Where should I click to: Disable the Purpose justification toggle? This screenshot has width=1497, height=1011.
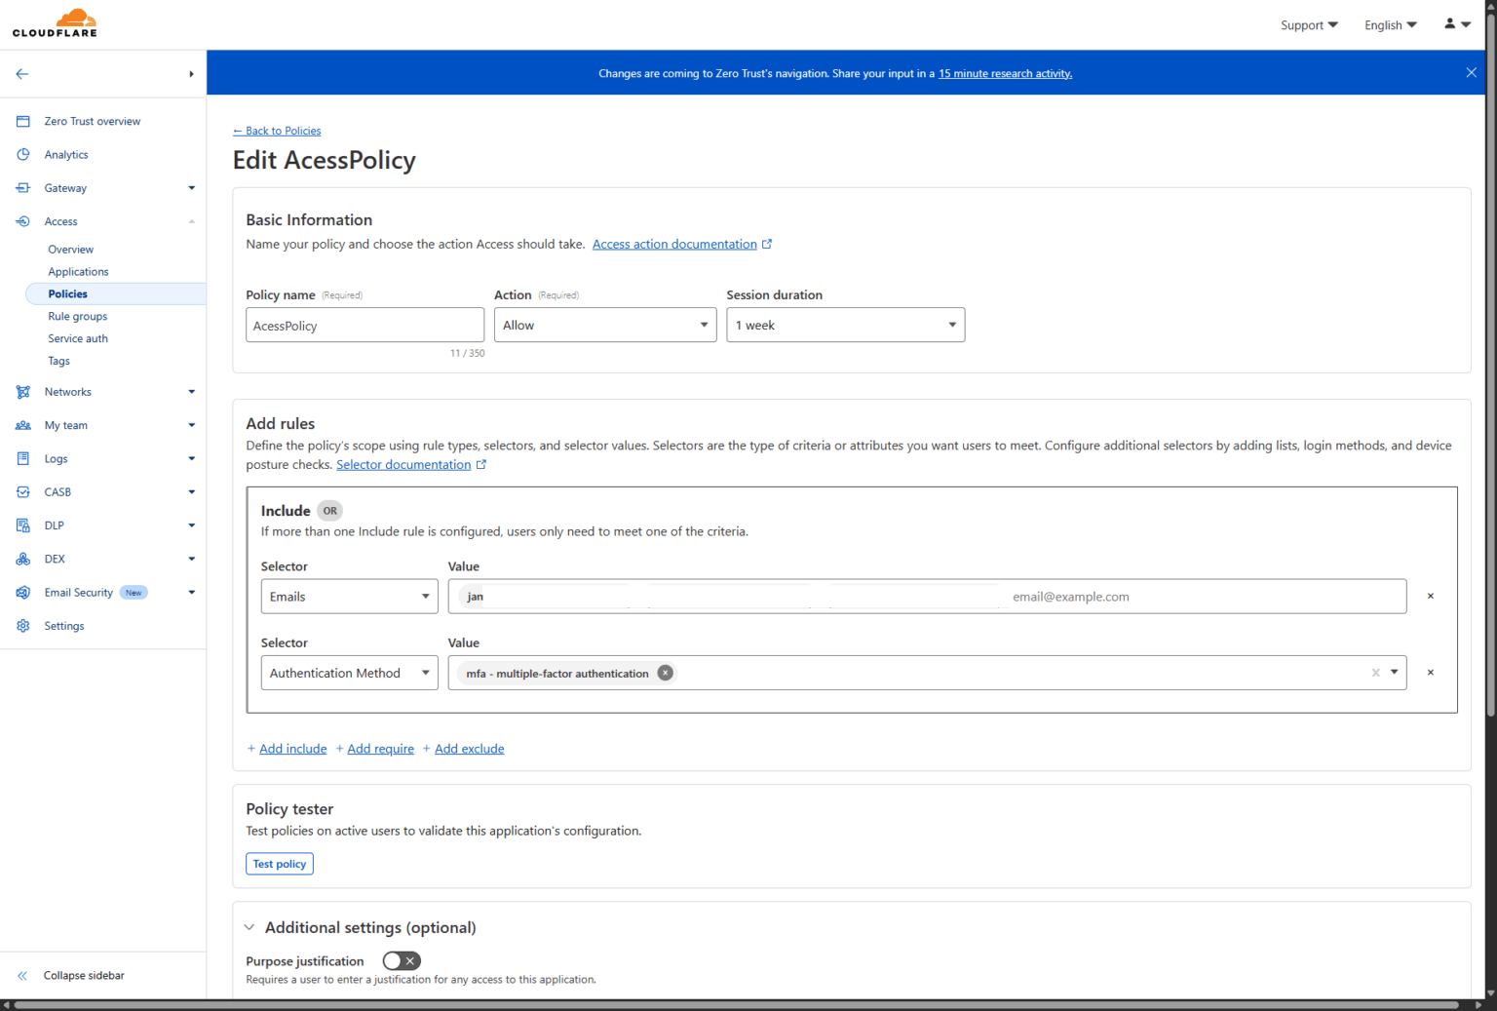coord(401,960)
